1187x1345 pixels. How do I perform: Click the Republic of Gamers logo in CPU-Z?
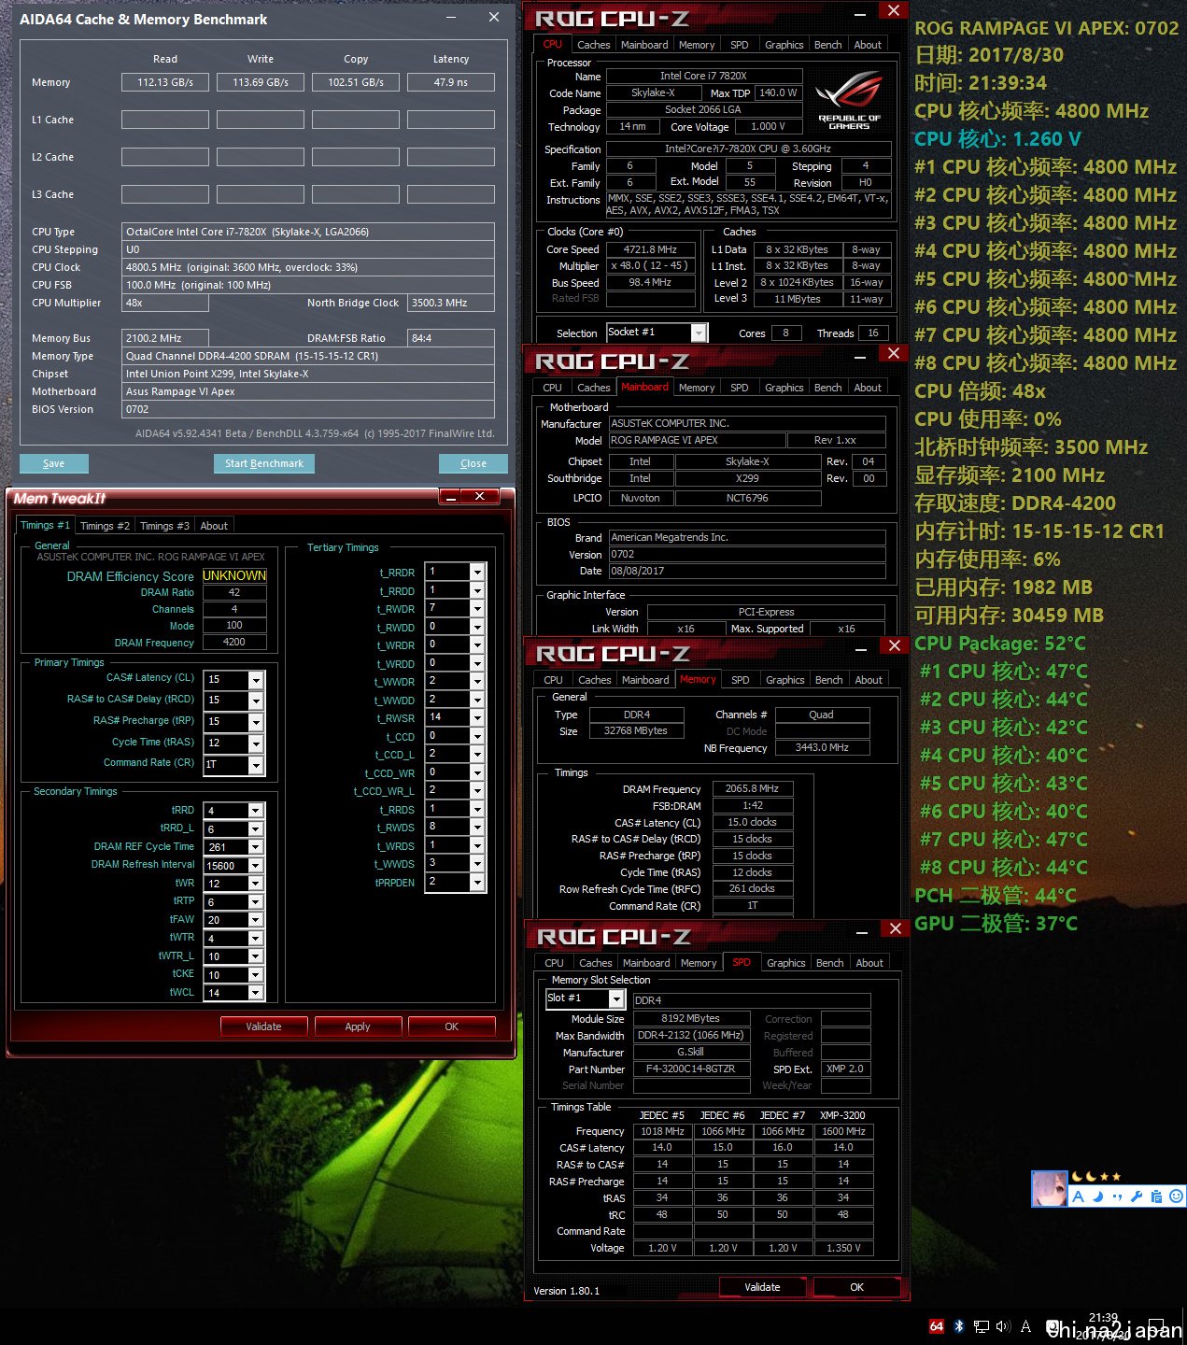point(849,100)
